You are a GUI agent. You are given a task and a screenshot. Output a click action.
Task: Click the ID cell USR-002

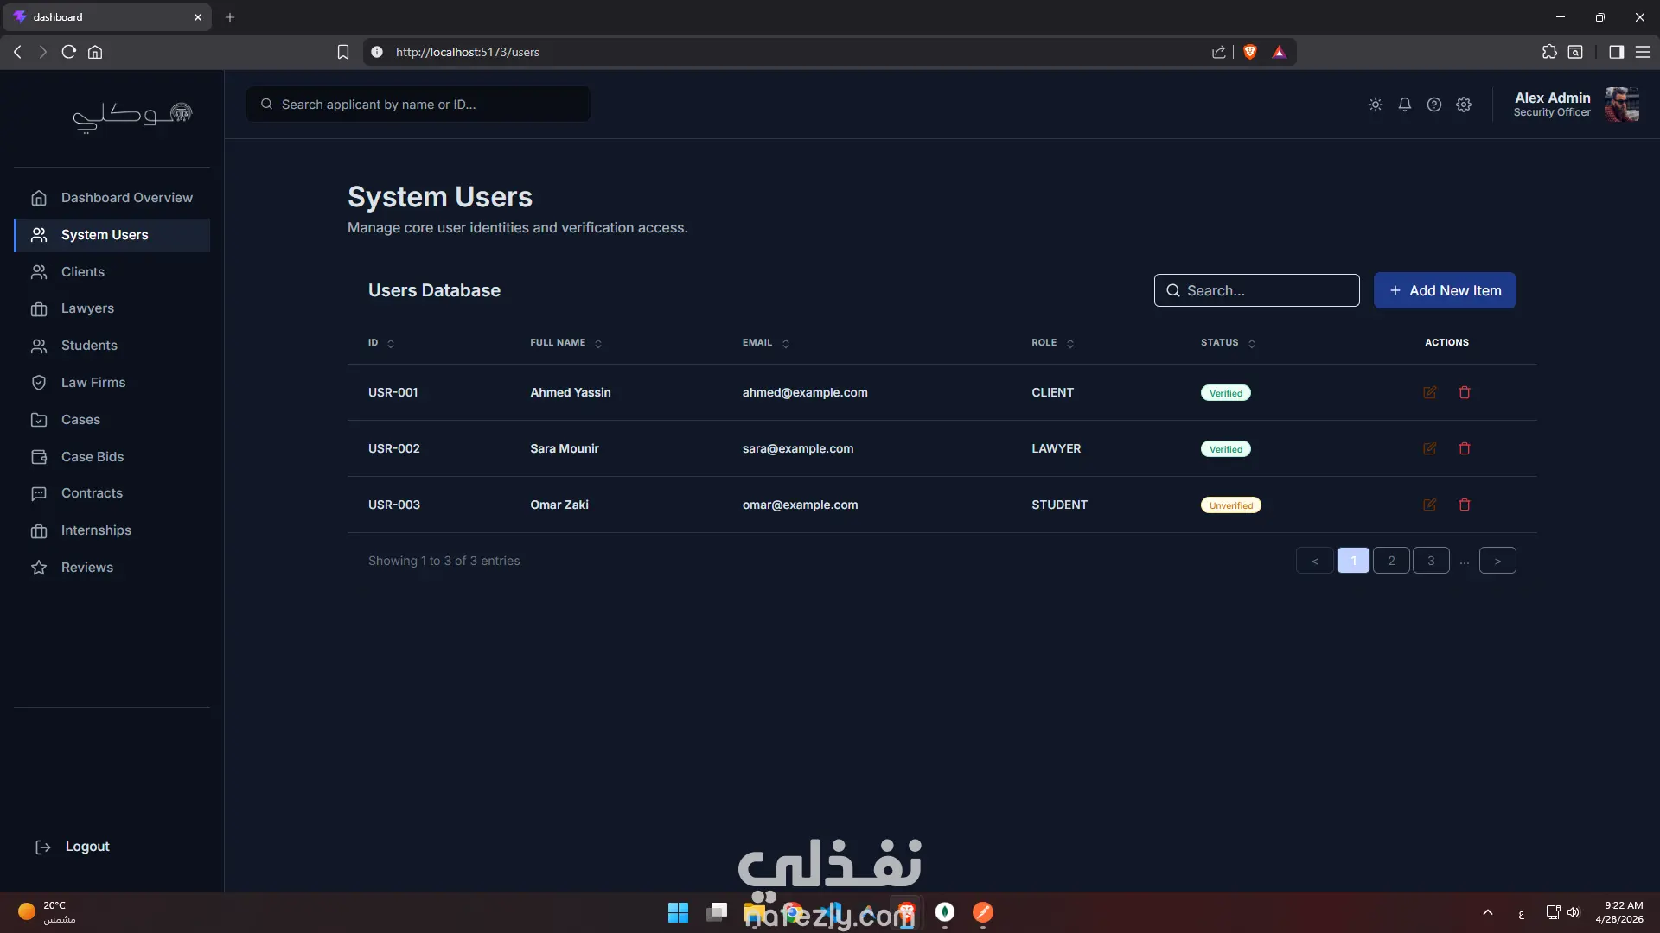394,448
